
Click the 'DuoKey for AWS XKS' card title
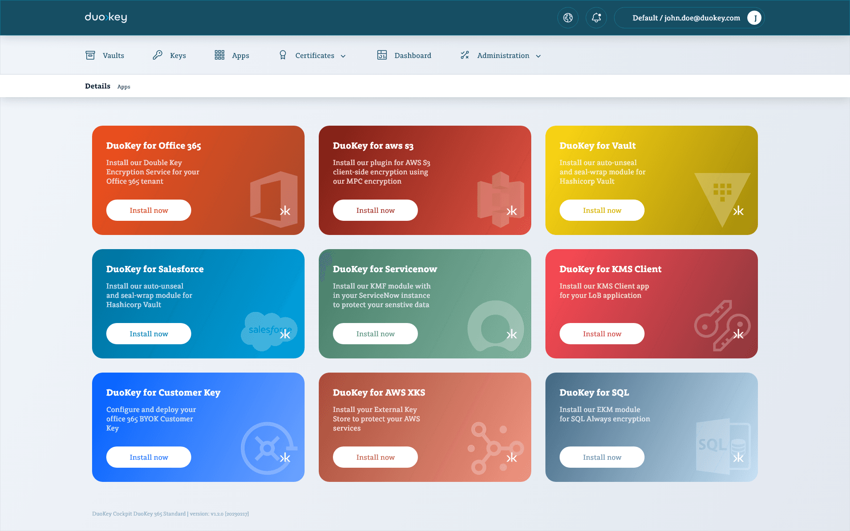click(379, 392)
